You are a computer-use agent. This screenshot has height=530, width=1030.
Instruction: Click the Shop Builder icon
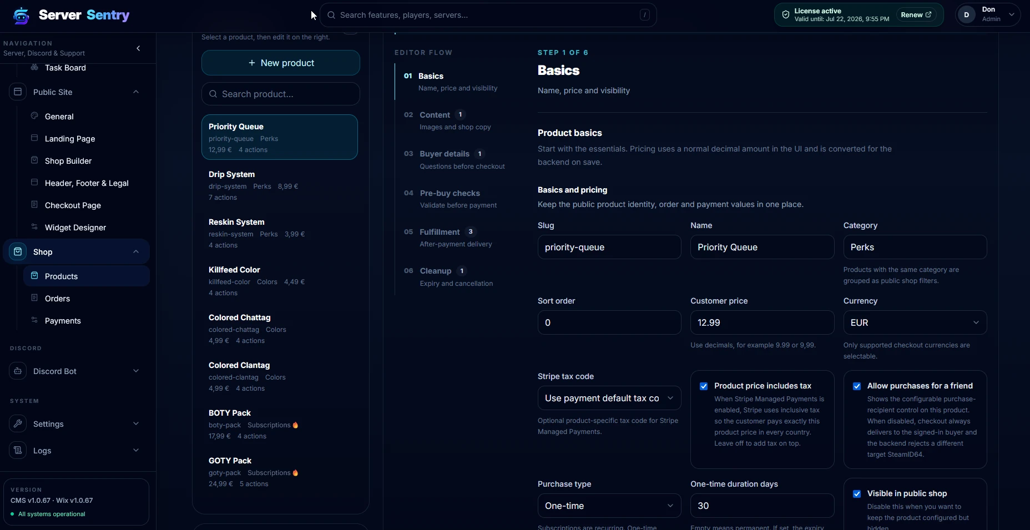[34, 160]
